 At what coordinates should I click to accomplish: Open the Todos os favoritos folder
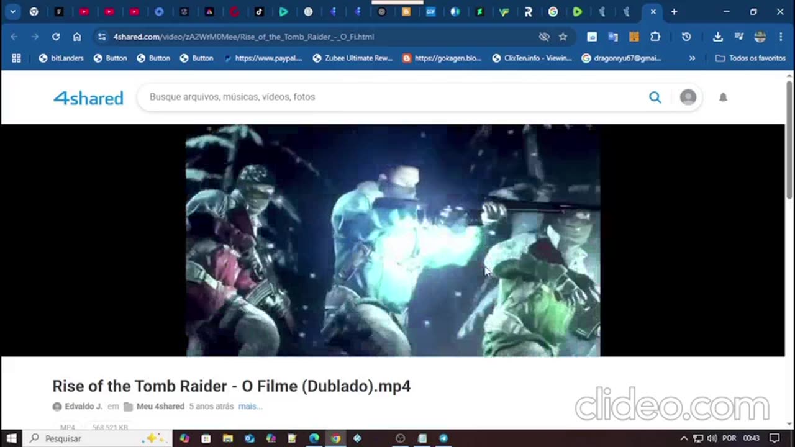pyautogui.click(x=750, y=58)
